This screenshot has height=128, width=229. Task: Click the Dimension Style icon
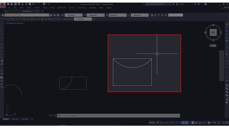(x=85, y=15)
